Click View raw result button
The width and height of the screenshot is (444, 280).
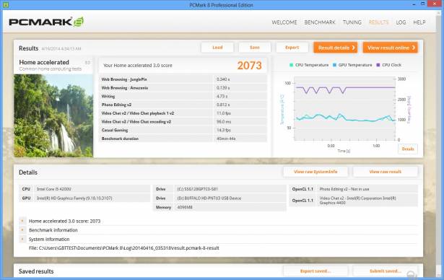click(x=385, y=172)
